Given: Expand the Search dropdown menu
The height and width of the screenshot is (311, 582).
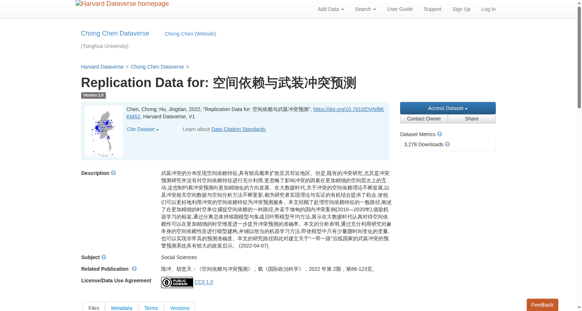Looking at the screenshot, I should coord(365,9).
